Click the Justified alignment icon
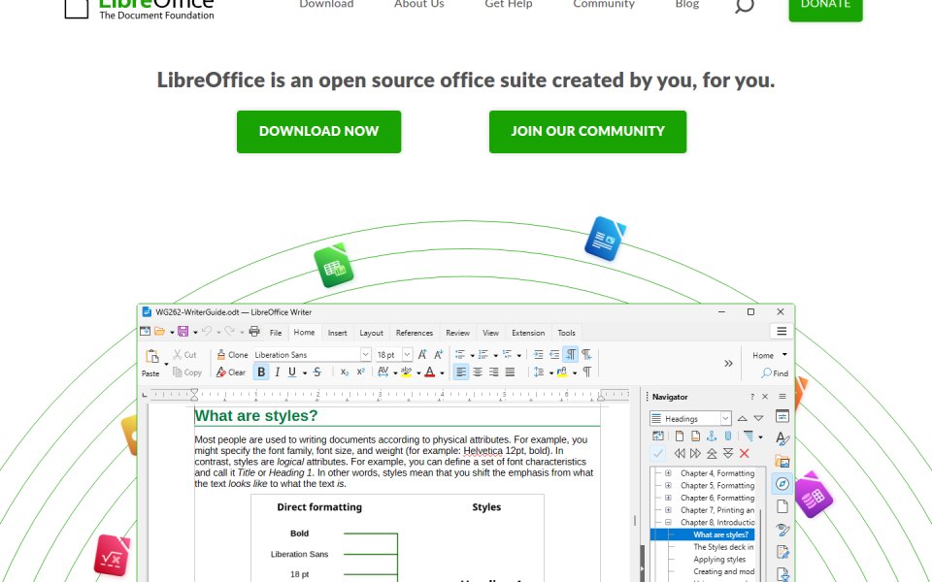Image resolution: width=932 pixels, height=582 pixels. coord(510,372)
